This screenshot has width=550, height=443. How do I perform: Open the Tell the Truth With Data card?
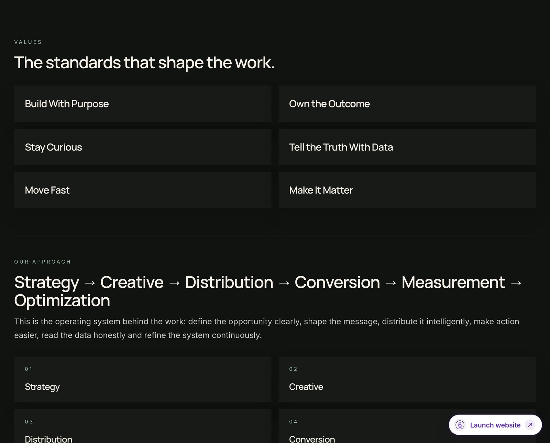pos(407,147)
